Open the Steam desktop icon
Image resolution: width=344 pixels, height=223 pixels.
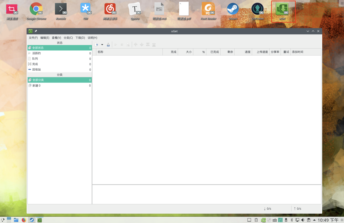point(233,12)
